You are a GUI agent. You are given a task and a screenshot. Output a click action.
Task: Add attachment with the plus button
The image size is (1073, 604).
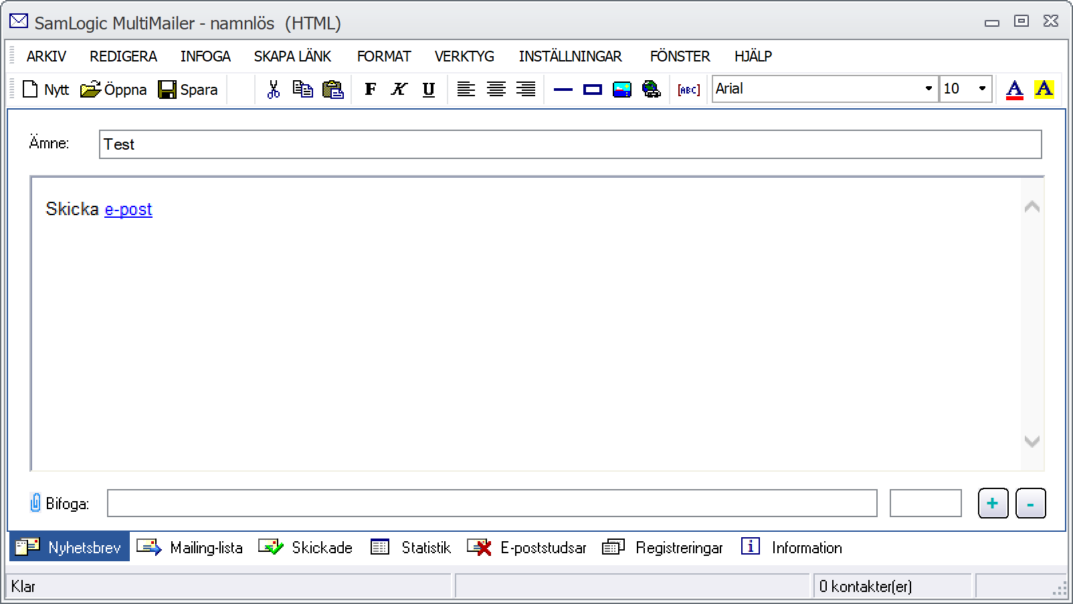(x=993, y=503)
